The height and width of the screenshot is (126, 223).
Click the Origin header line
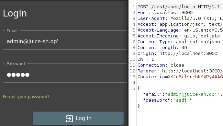point(177,53)
